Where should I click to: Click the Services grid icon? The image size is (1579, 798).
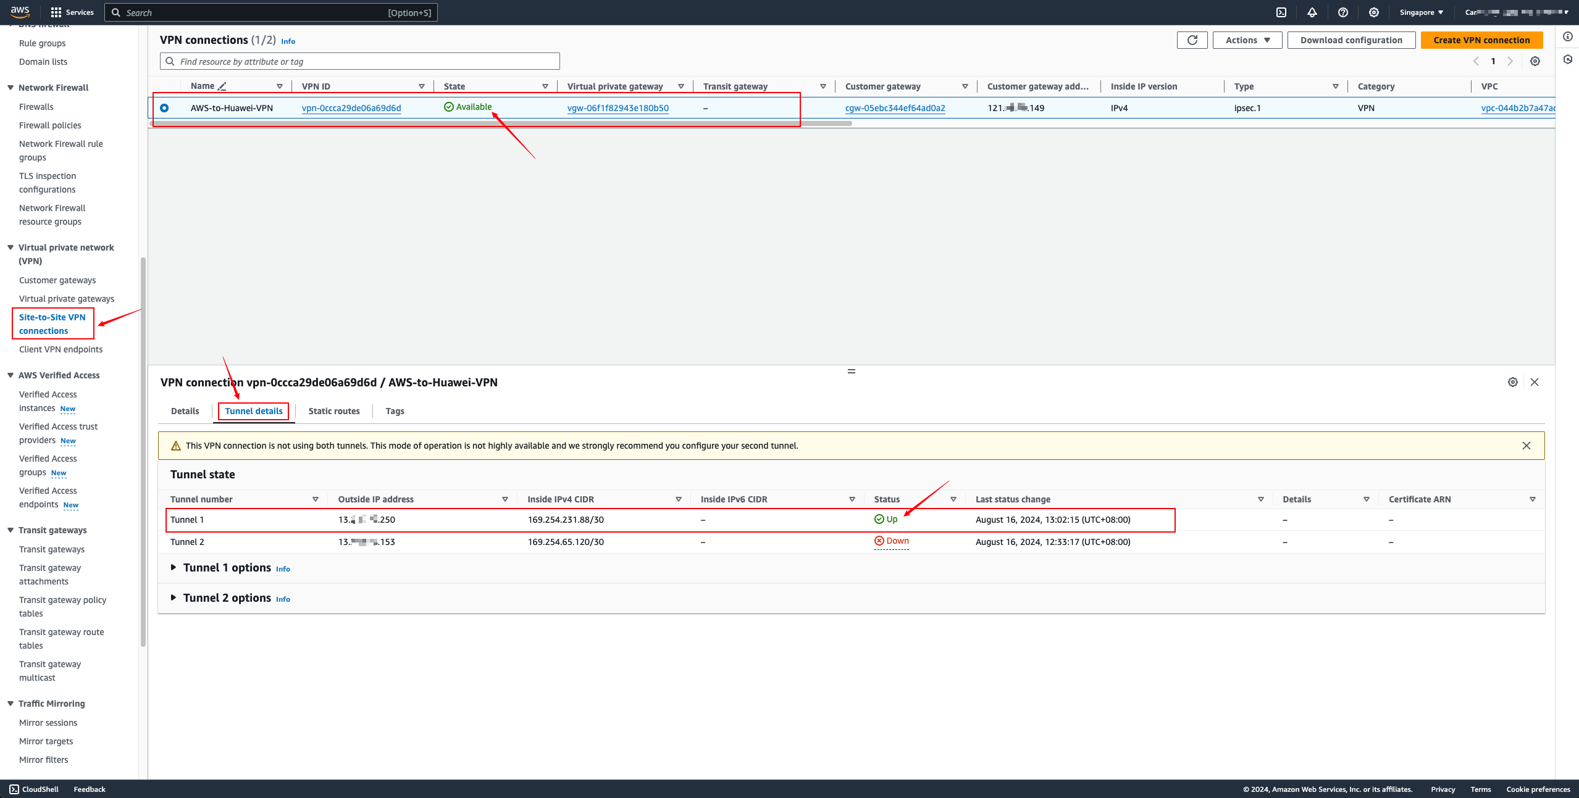point(56,12)
